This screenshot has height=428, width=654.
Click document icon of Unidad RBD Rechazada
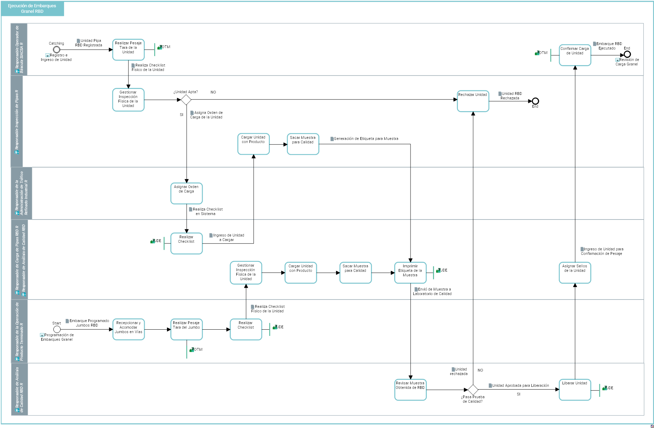(500, 94)
